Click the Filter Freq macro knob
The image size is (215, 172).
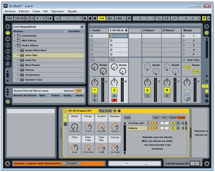point(88,147)
